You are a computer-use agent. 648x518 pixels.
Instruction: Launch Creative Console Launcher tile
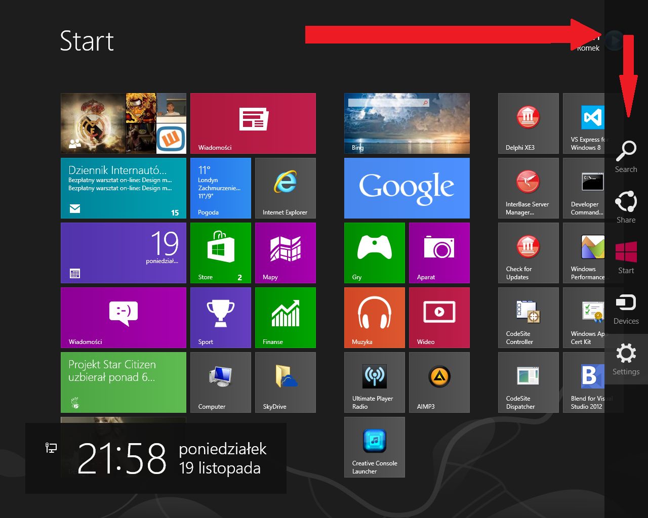[375, 447]
